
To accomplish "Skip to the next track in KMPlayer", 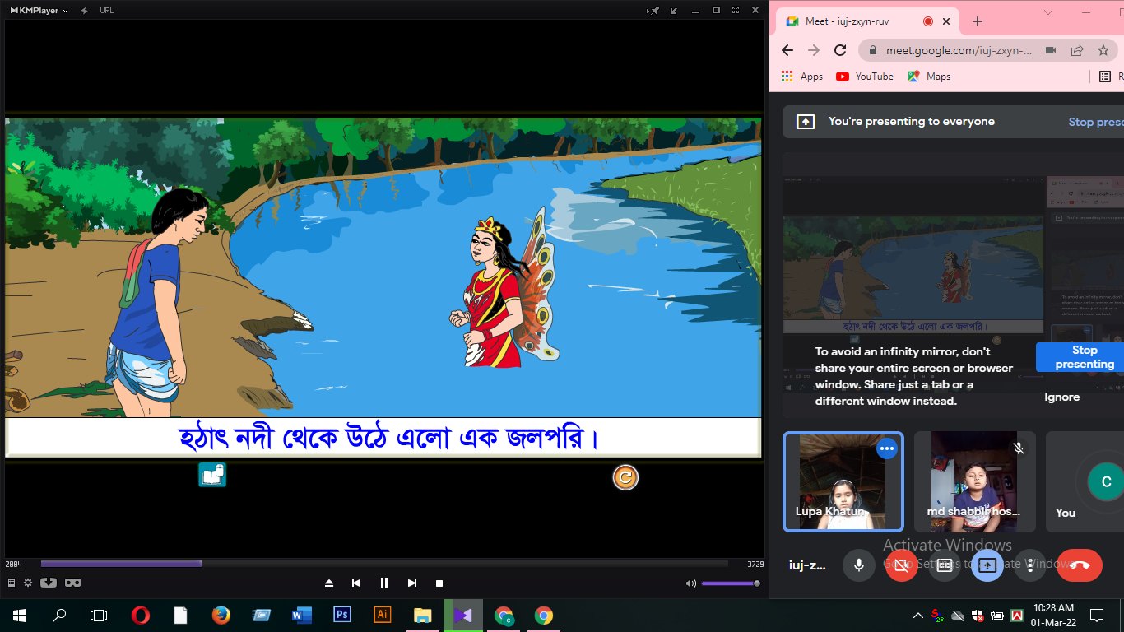I will pyautogui.click(x=412, y=583).
